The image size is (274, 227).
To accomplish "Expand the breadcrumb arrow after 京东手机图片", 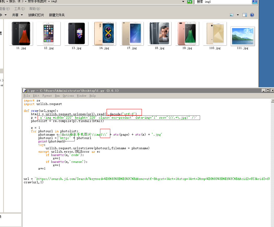I will pos(49,1).
